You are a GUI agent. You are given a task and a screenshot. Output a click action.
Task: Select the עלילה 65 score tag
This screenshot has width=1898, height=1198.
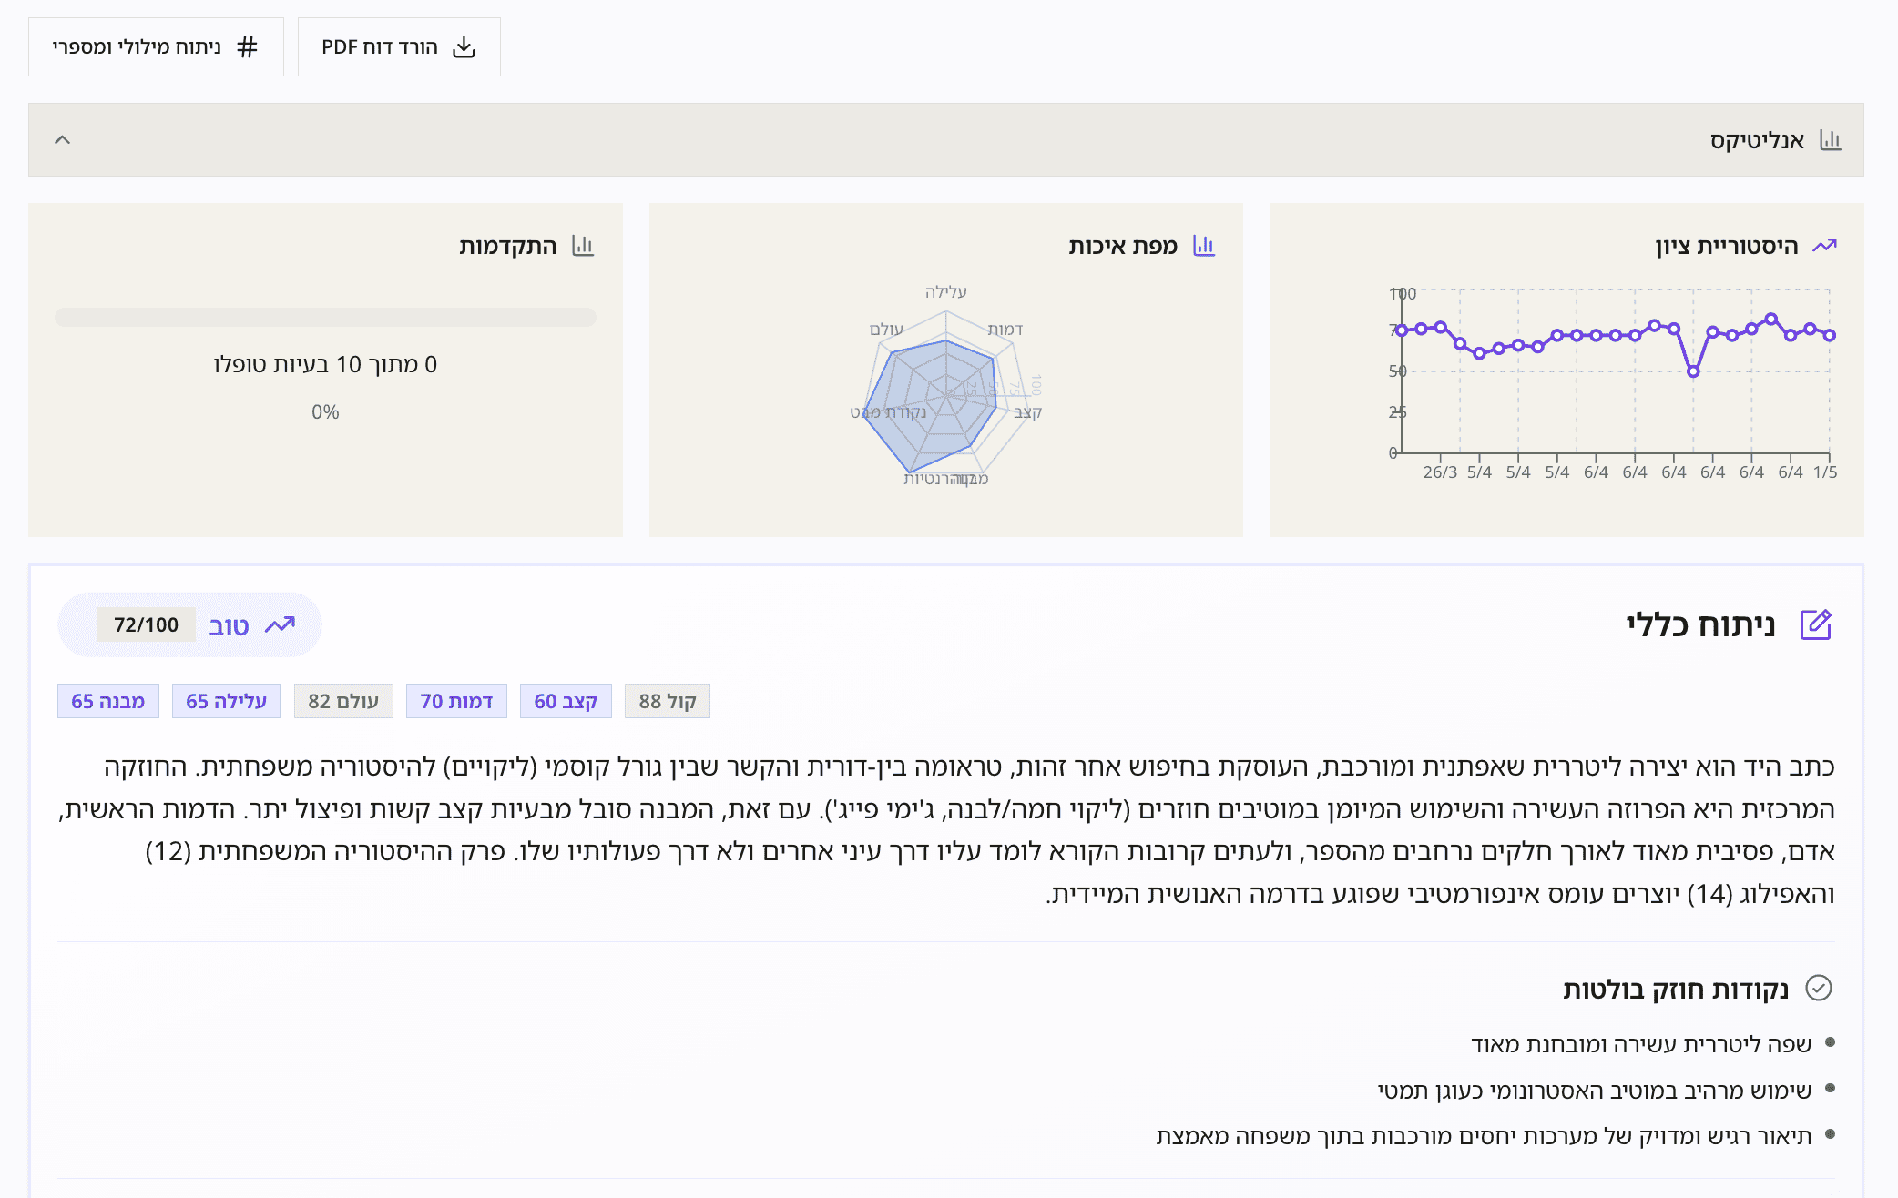pos(226,701)
